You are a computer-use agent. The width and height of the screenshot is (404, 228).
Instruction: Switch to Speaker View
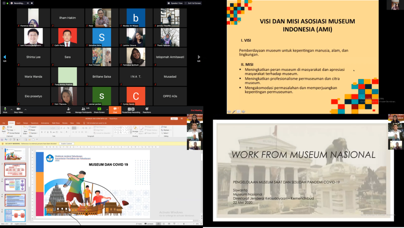175,3
